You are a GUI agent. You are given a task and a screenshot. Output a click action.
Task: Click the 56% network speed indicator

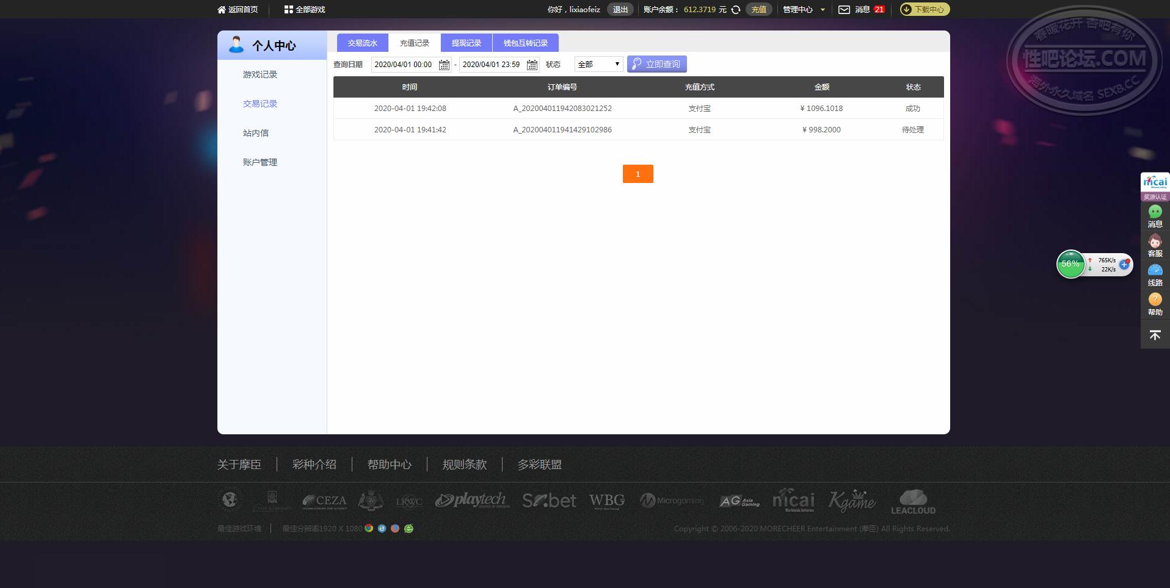[x=1070, y=264]
